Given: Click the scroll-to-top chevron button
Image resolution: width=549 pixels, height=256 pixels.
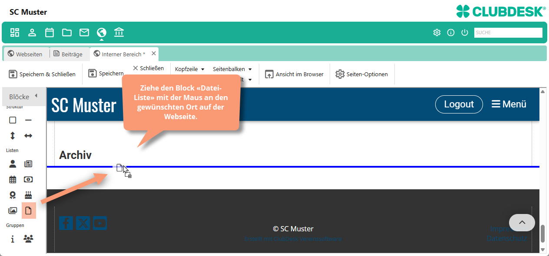Looking at the screenshot, I should (x=522, y=223).
